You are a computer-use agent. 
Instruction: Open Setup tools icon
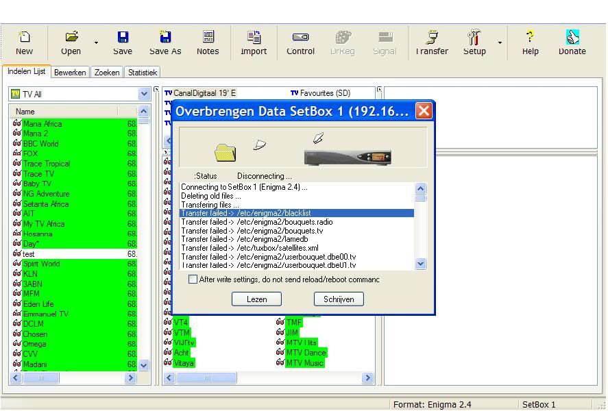pos(474,37)
